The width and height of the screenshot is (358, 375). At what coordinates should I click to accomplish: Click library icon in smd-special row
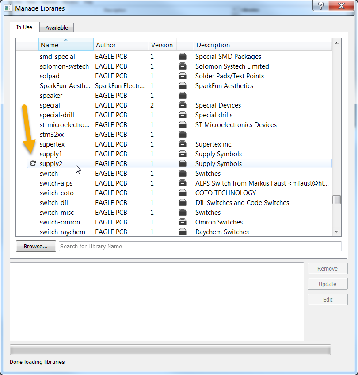click(x=183, y=56)
